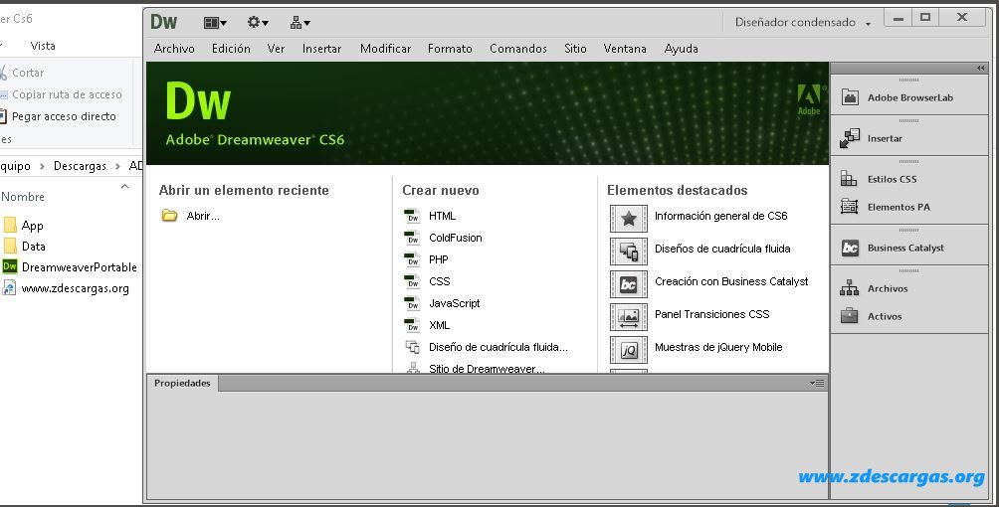The width and height of the screenshot is (999, 507).
Task: Open the Estilos CSS panel
Action: (x=879, y=179)
